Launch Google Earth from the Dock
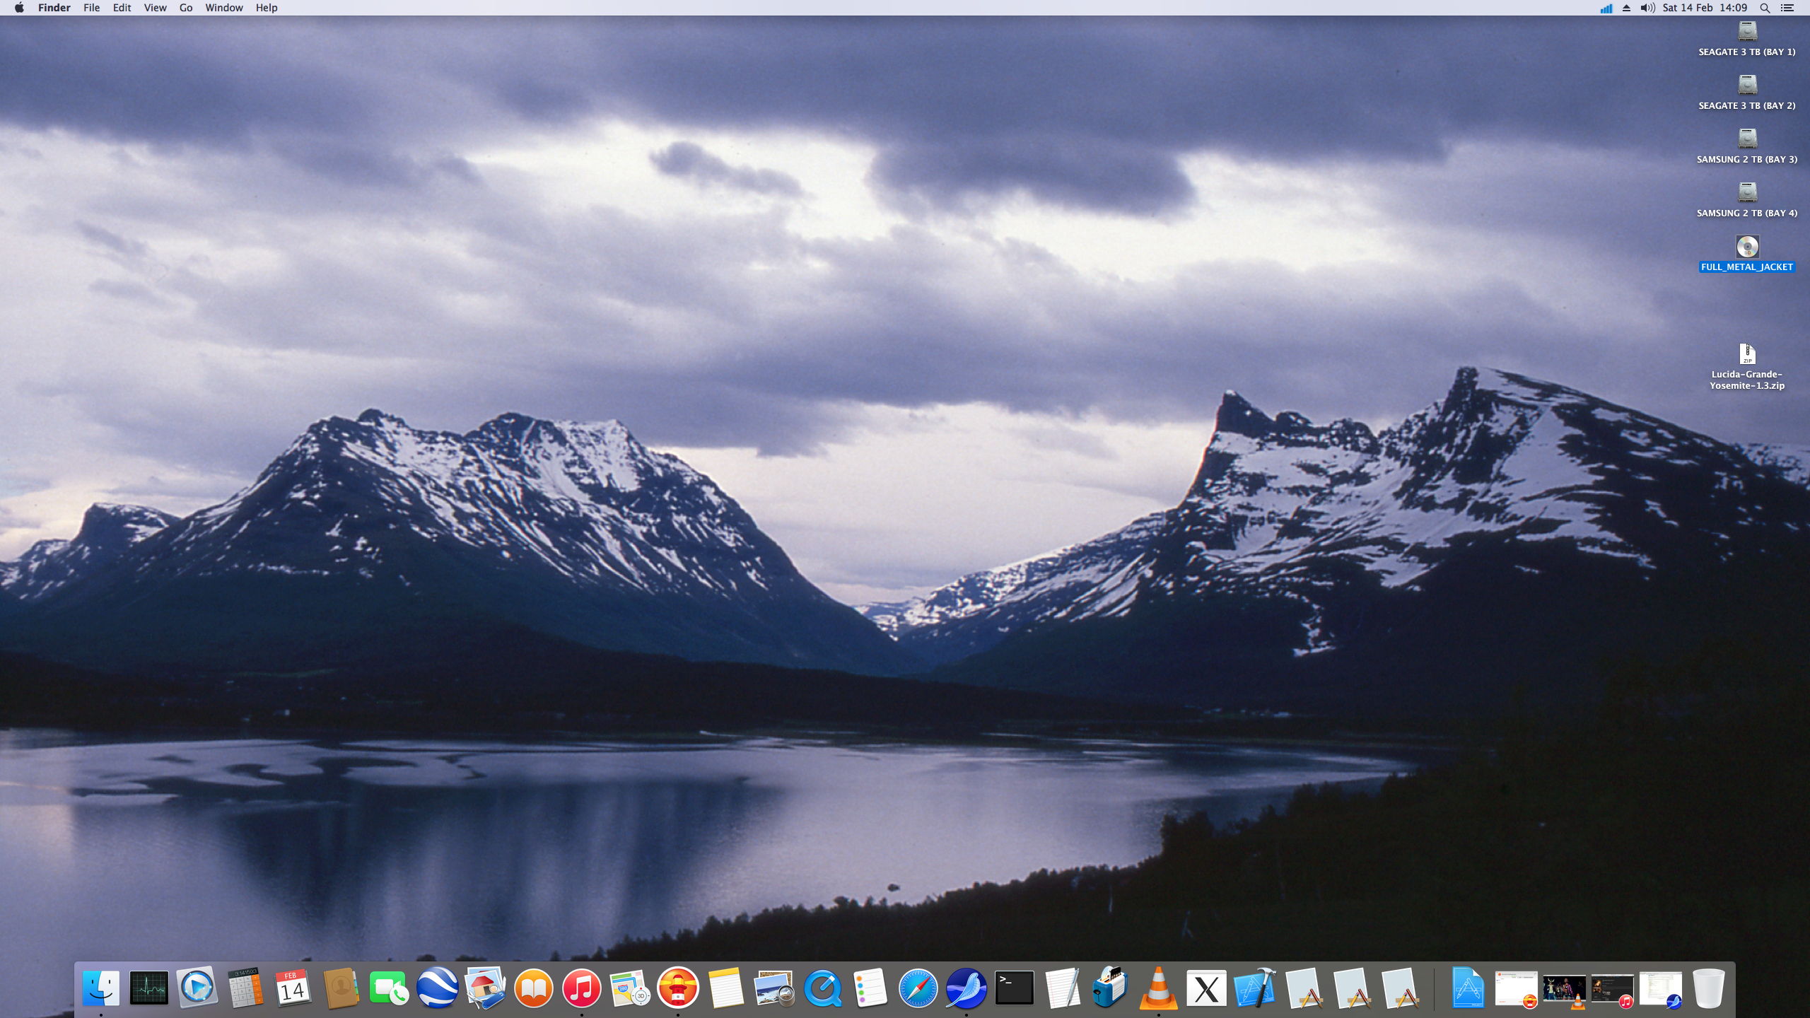 point(437,988)
